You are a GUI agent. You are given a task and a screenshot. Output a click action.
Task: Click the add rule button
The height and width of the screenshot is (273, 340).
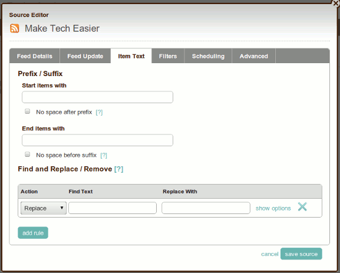pyautogui.click(x=33, y=233)
